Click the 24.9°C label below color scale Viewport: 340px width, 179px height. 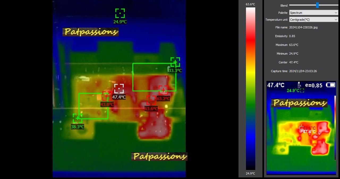[x=250, y=173]
